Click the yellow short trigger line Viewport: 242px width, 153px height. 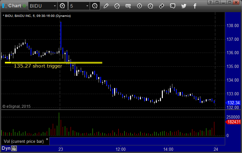[53, 63]
